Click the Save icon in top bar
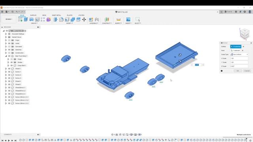The image size is (253, 142). tap(12, 11)
